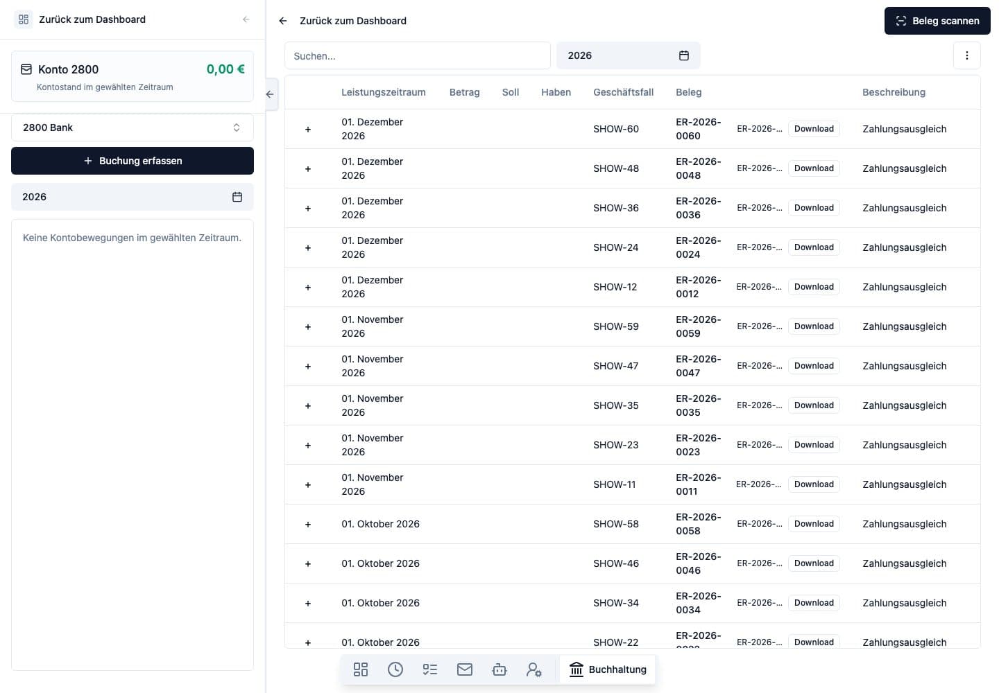Open the sidebar 2026 year picker

tap(133, 197)
